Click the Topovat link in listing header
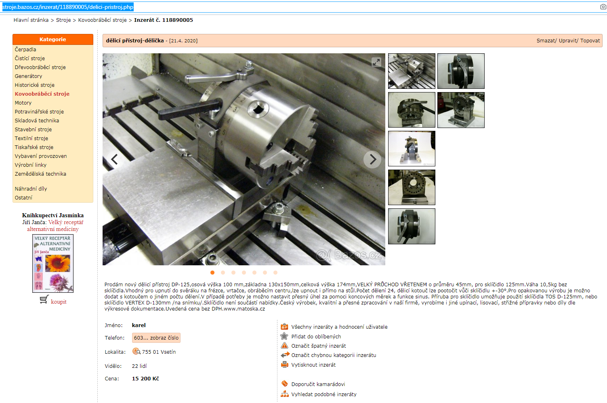Viewport: 607px width, 403px height. tap(590, 41)
